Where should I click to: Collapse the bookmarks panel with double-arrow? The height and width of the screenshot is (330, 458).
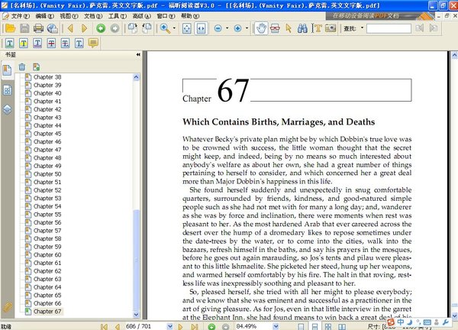coord(138,55)
